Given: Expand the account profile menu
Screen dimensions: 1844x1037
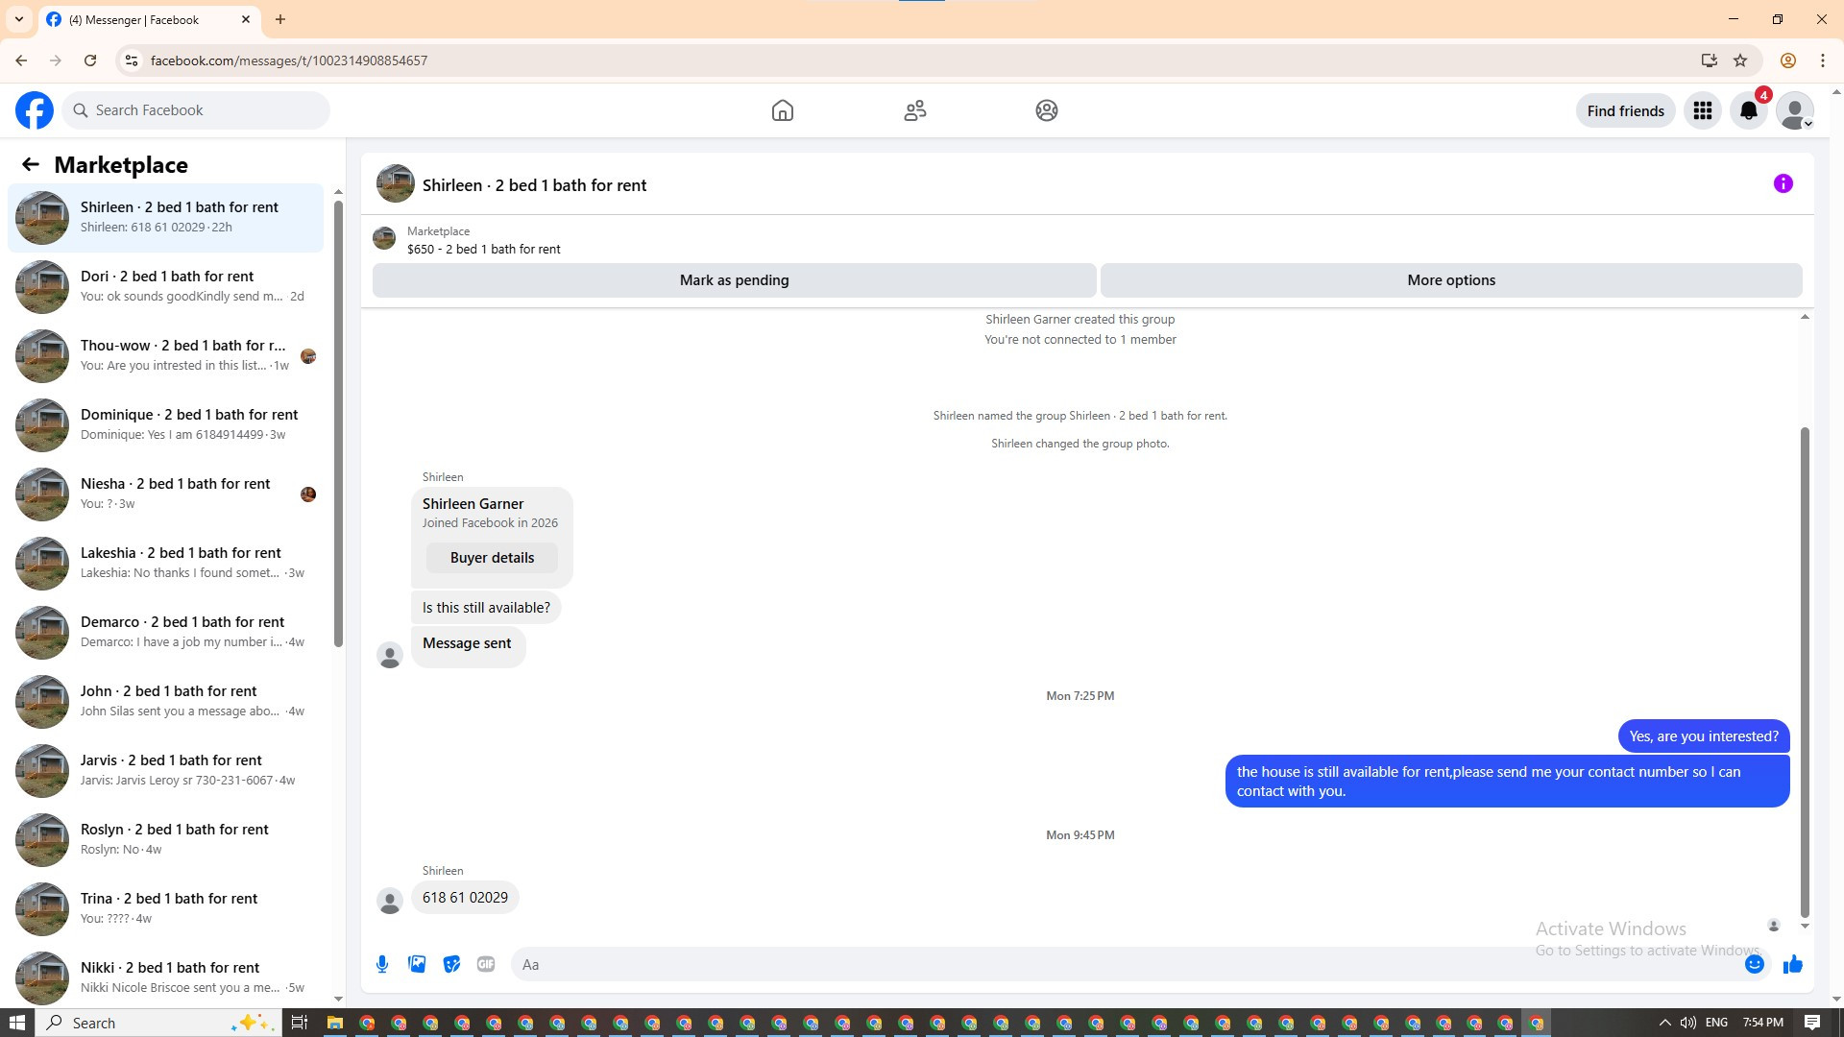Looking at the screenshot, I should click(x=1794, y=110).
